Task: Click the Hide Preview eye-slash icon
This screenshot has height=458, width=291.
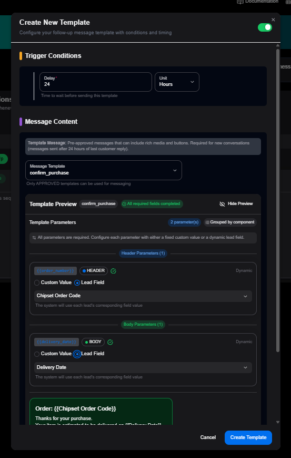Action: (x=222, y=204)
